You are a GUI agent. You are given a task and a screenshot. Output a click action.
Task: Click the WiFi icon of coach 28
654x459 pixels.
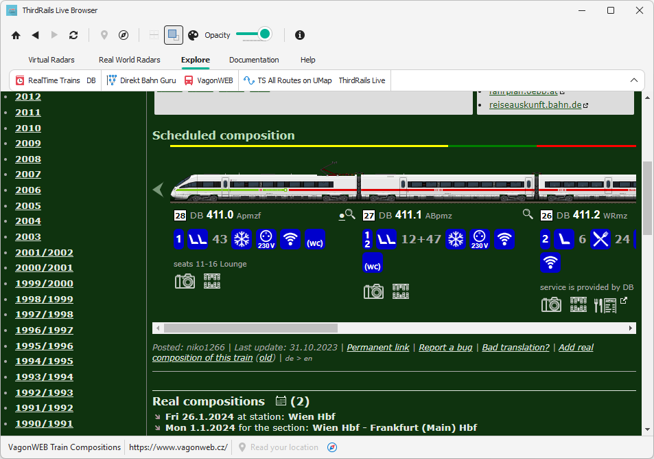coord(290,239)
